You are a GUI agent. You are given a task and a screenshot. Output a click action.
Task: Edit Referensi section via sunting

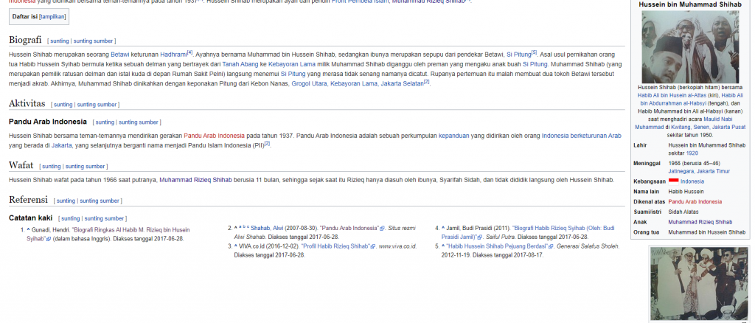pyautogui.click(x=66, y=201)
